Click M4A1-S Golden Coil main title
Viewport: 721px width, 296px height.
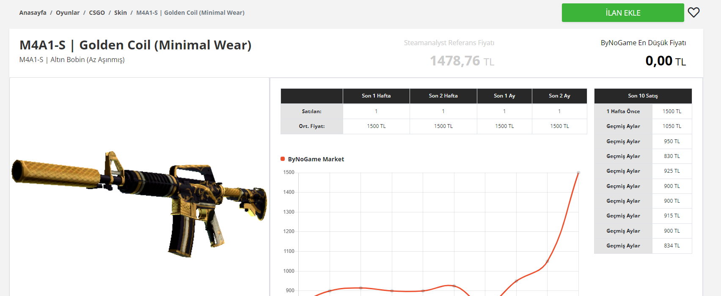coord(135,45)
